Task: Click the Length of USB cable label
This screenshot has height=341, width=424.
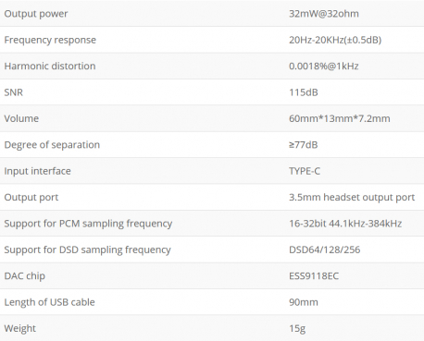Action: [49, 302]
